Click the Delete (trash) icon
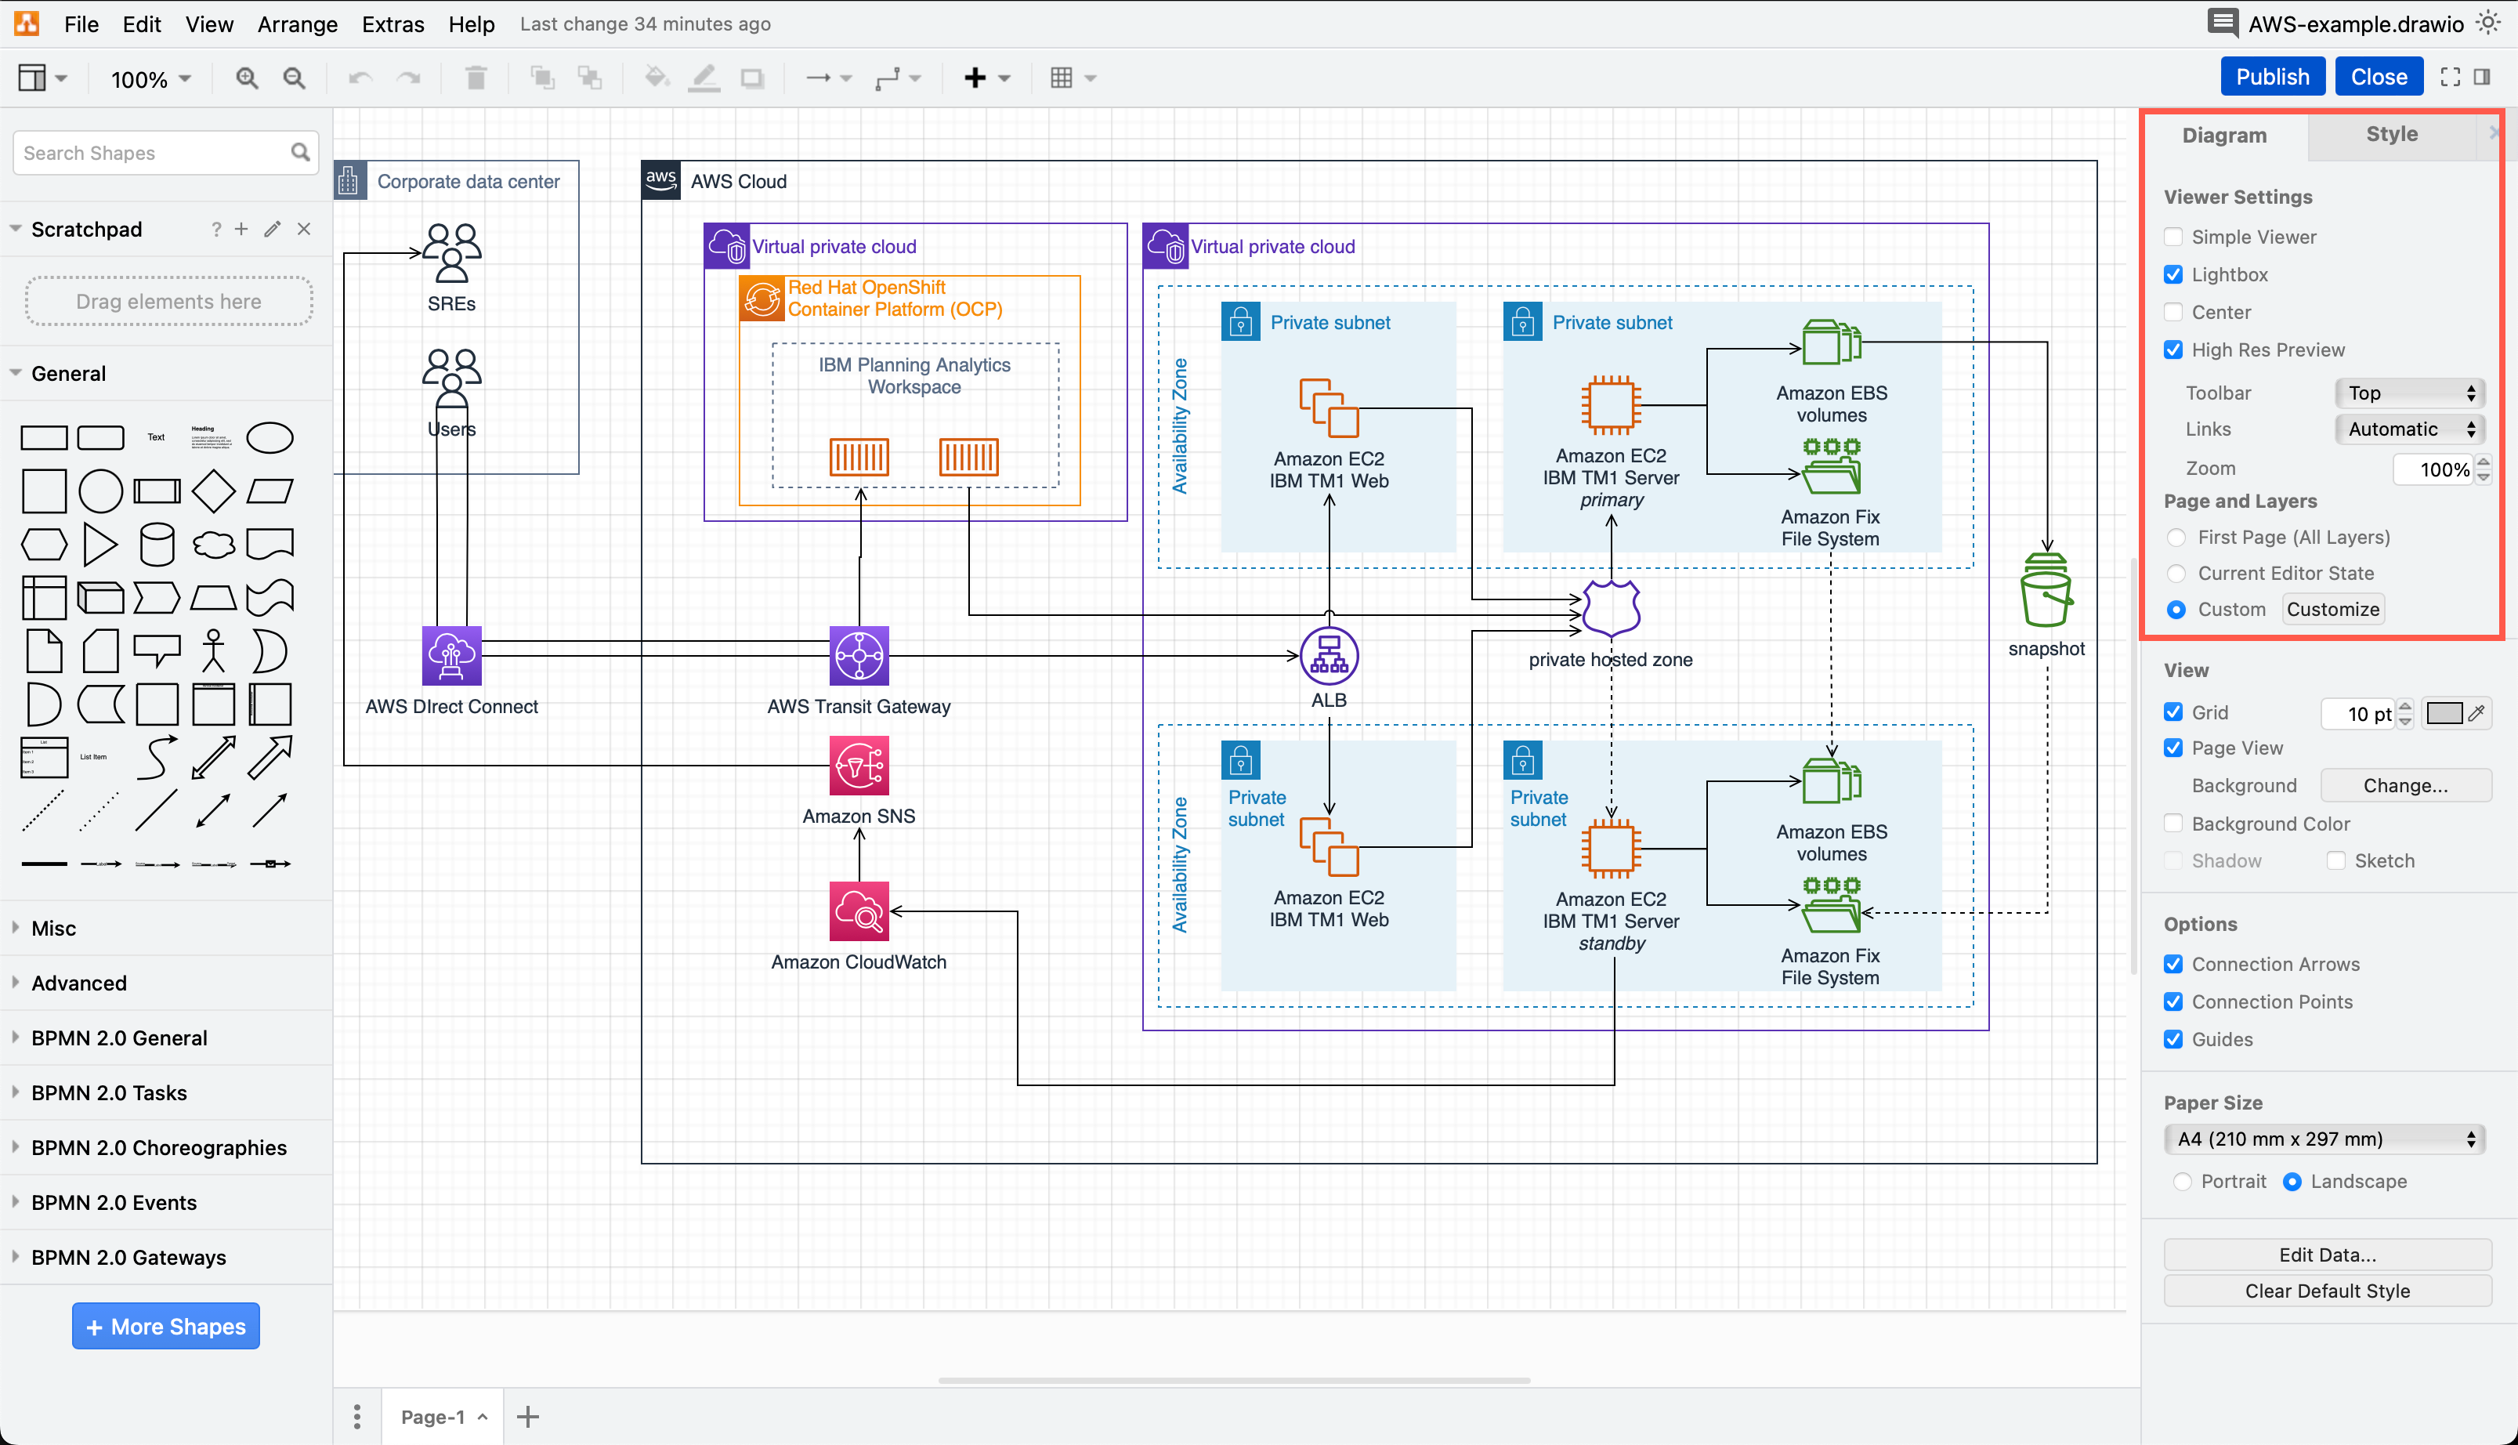 coord(476,77)
